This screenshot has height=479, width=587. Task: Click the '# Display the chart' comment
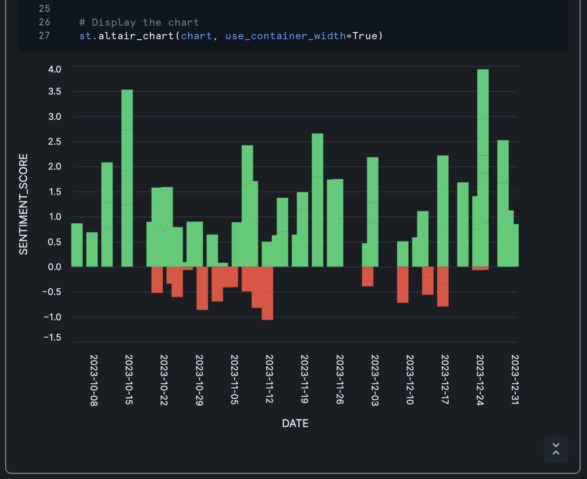[x=139, y=22]
